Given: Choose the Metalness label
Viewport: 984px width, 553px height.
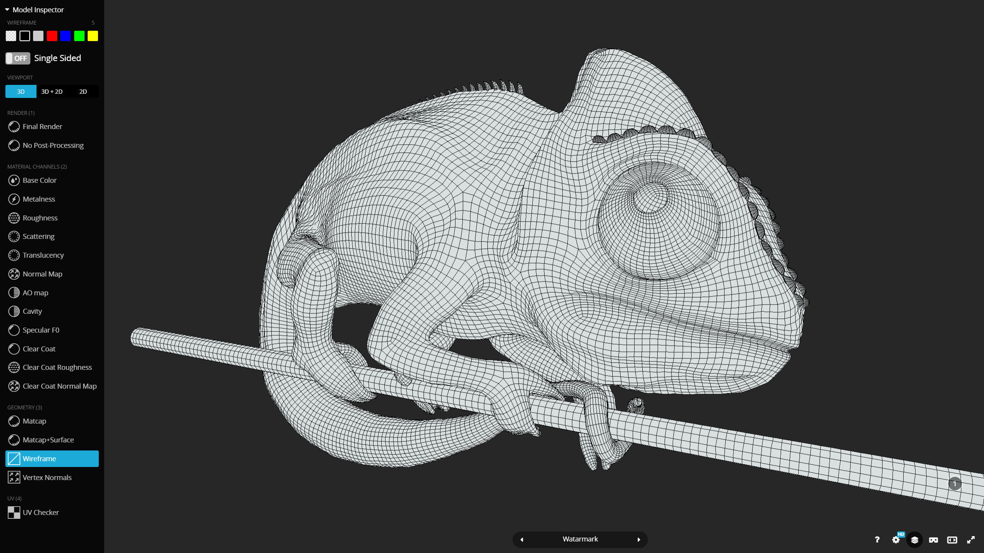Looking at the screenshot, I should (39, 199).
